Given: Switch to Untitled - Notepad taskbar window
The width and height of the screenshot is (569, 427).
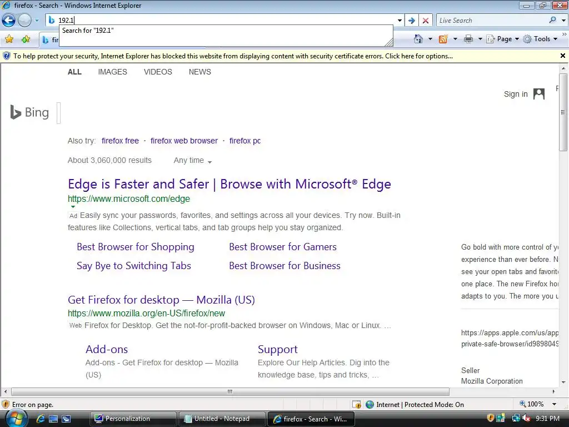Looking at the screenshot, I should (222, 419).
